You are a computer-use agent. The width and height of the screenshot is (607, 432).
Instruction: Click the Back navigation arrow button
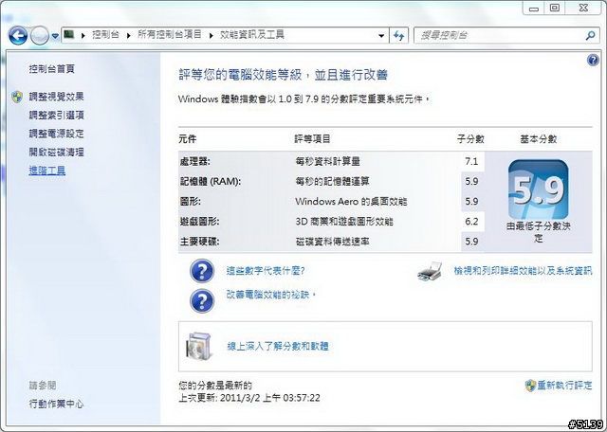point(18,36)
